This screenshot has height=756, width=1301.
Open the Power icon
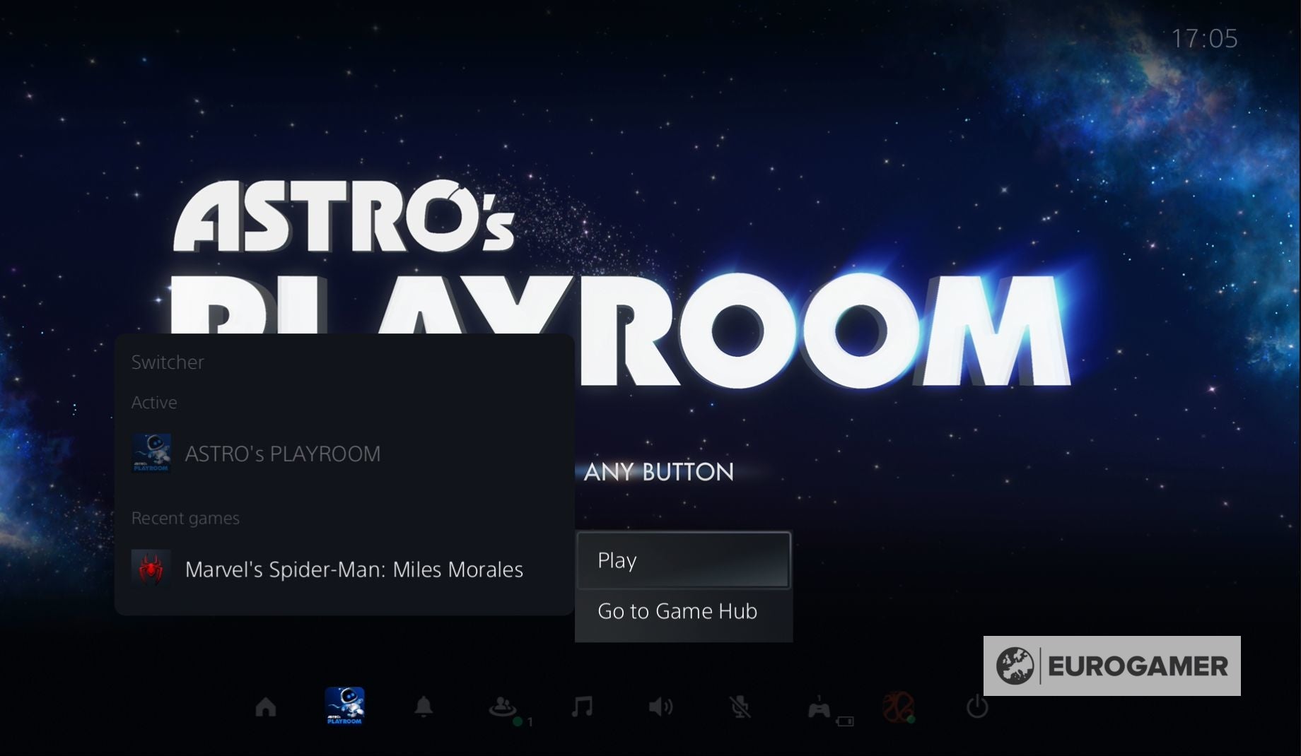tap(977, 707)
